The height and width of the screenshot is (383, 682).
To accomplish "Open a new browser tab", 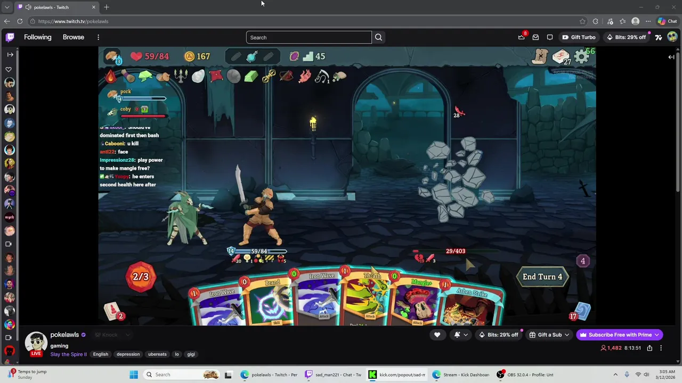I will [107, 7].
